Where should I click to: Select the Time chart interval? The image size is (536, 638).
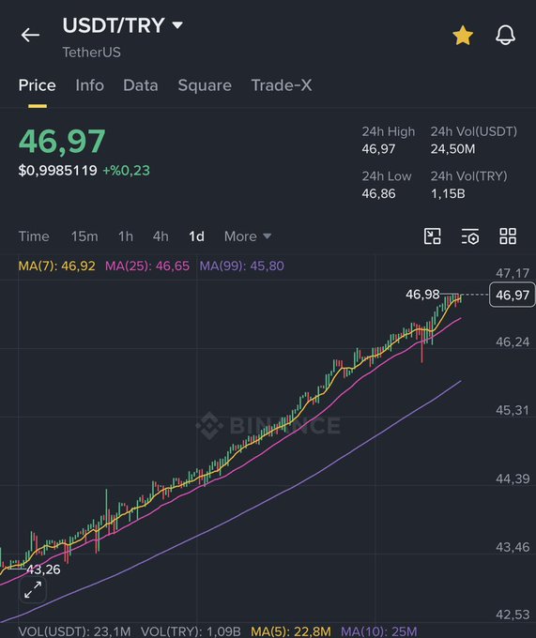(34, 236)
